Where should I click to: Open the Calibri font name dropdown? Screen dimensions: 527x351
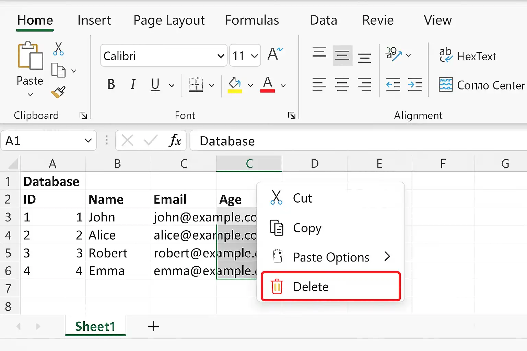click(164, 56)
